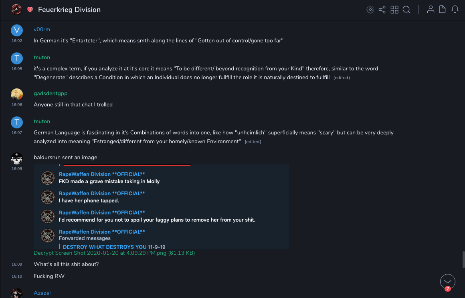Click the red shield warning icon

(x=30, y=10)
